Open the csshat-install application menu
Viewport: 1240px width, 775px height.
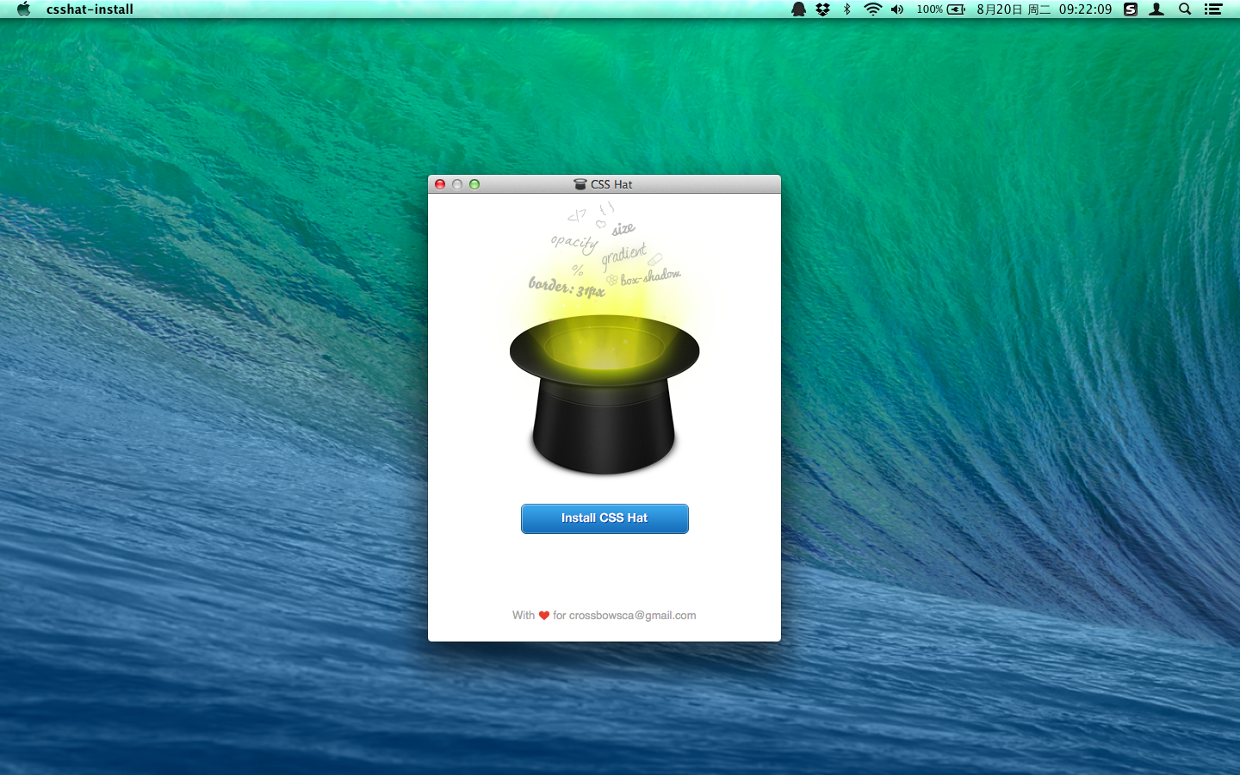pos(90,9)
